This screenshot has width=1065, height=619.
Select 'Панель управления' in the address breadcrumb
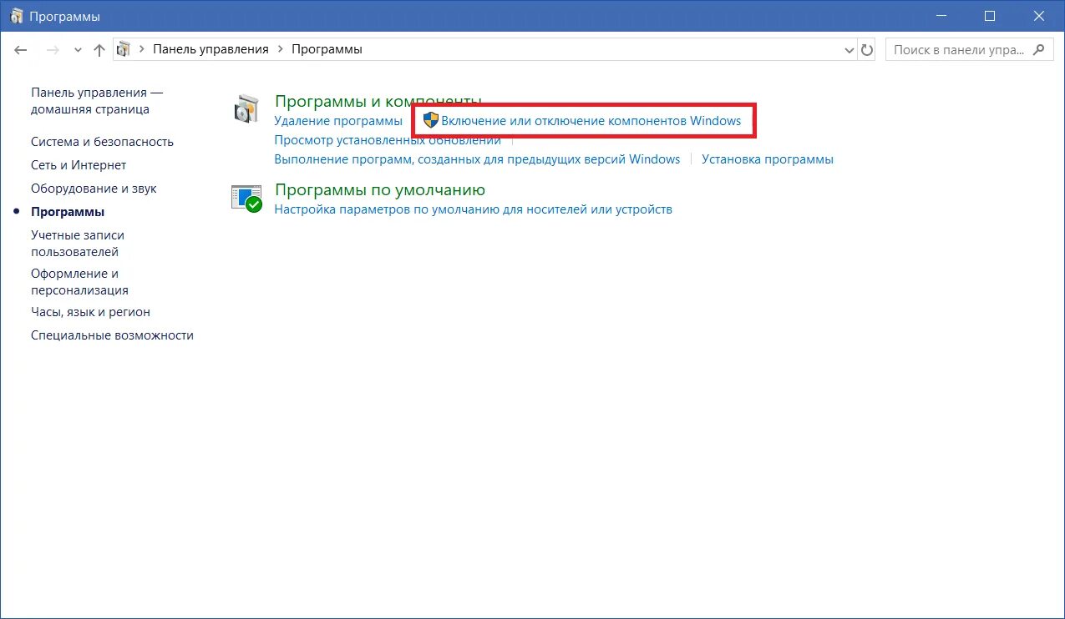click(x=210, y=49)
